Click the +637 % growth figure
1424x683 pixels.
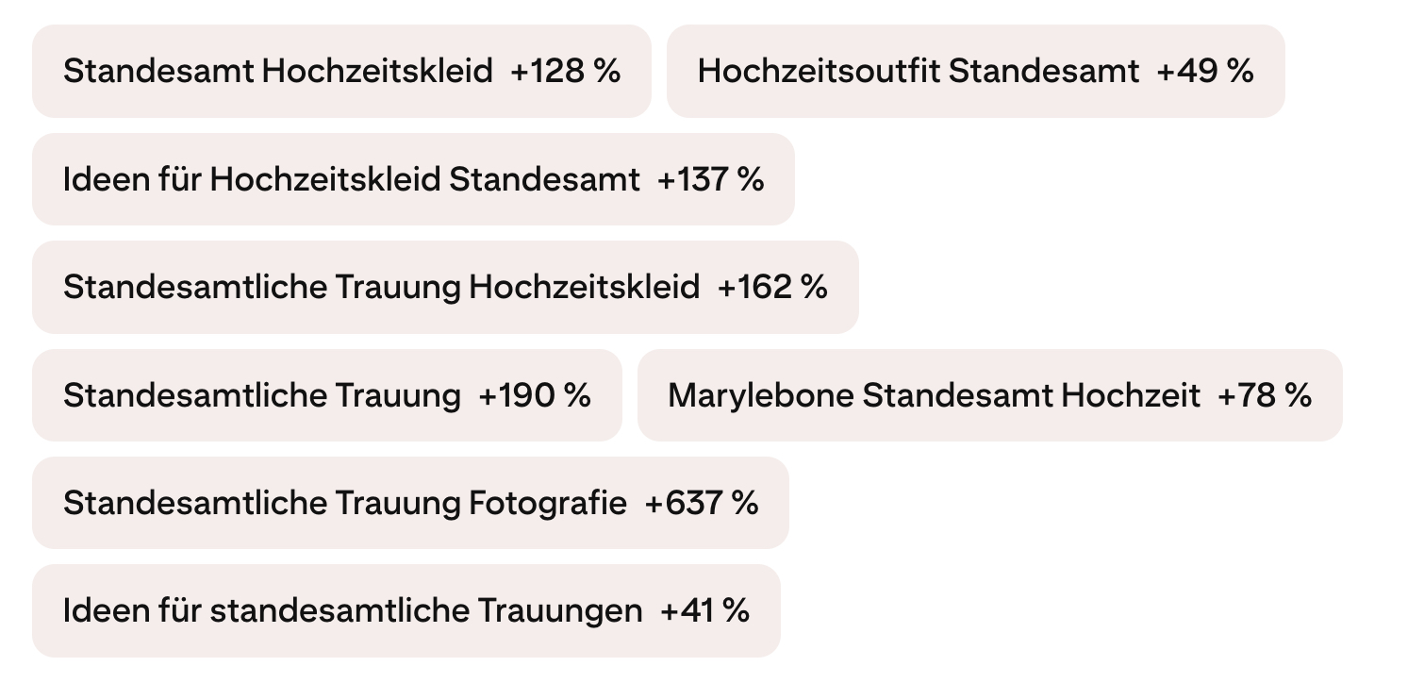702,503
